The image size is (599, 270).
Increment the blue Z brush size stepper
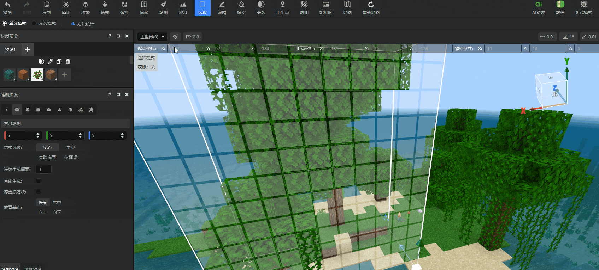[122, 134]
